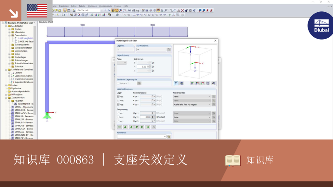Viewport: 333px width, 187px height.
Task: Open the uX' nonlinearity dropdown showing Keine
Action: click(192, 97)
